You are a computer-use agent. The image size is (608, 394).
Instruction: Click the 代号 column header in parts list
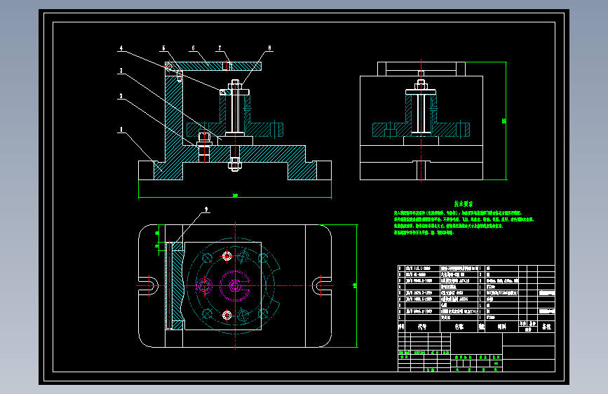pyautogui.click(x=422, y=327)
